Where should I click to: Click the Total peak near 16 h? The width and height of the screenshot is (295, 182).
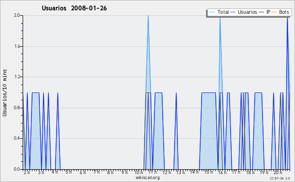point(220,18)
